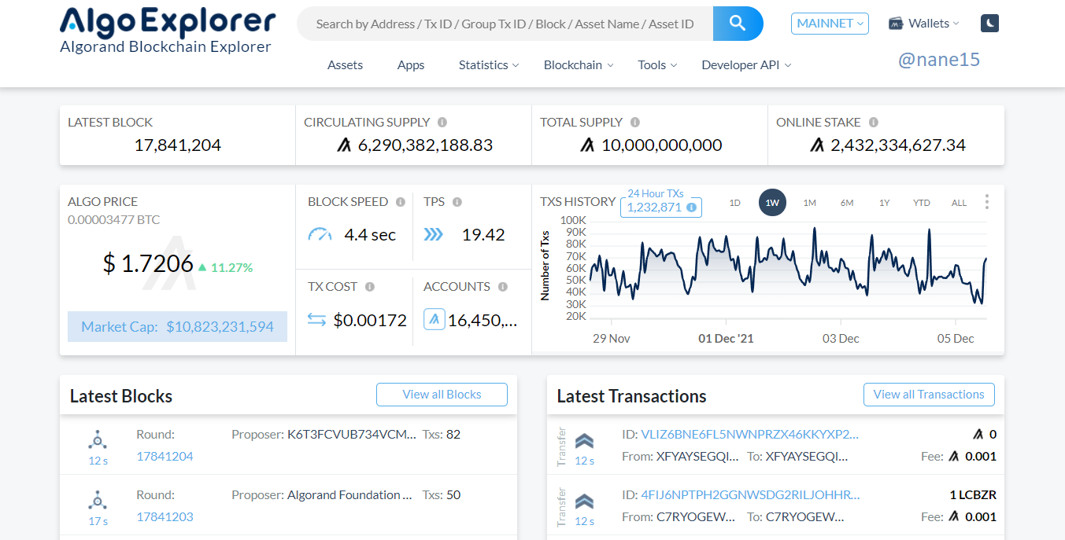
Task: Select the ALL chart range
Action: (x=959, y=203)
